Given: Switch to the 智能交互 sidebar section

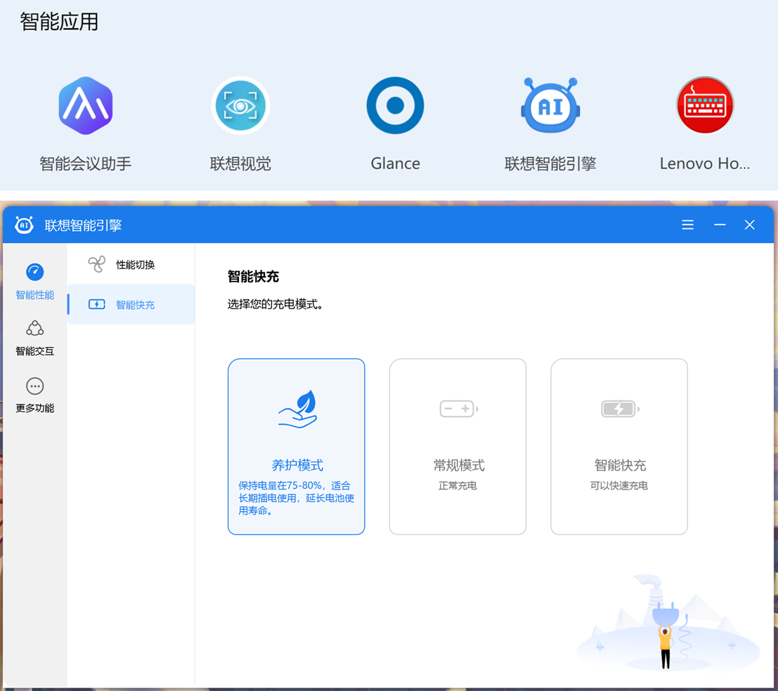Looking at the screenshot, I should (x=34, y=338).
